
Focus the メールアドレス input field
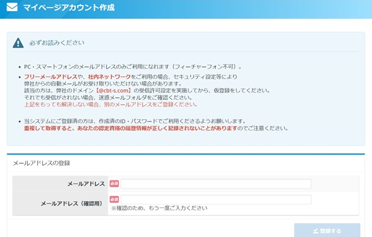point(216,184)
